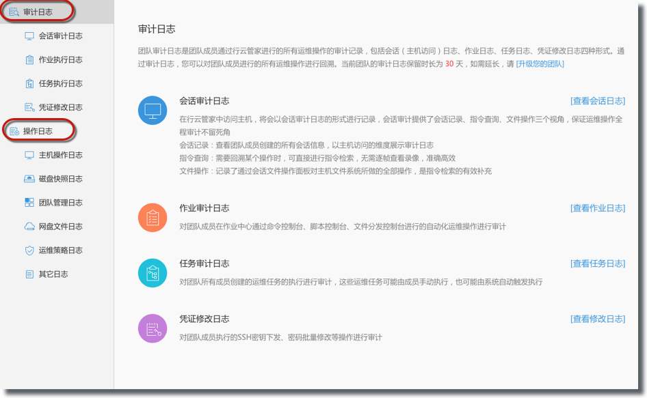
Task: Click the 查看会话日志 link
Action: (x=597, y=101)
